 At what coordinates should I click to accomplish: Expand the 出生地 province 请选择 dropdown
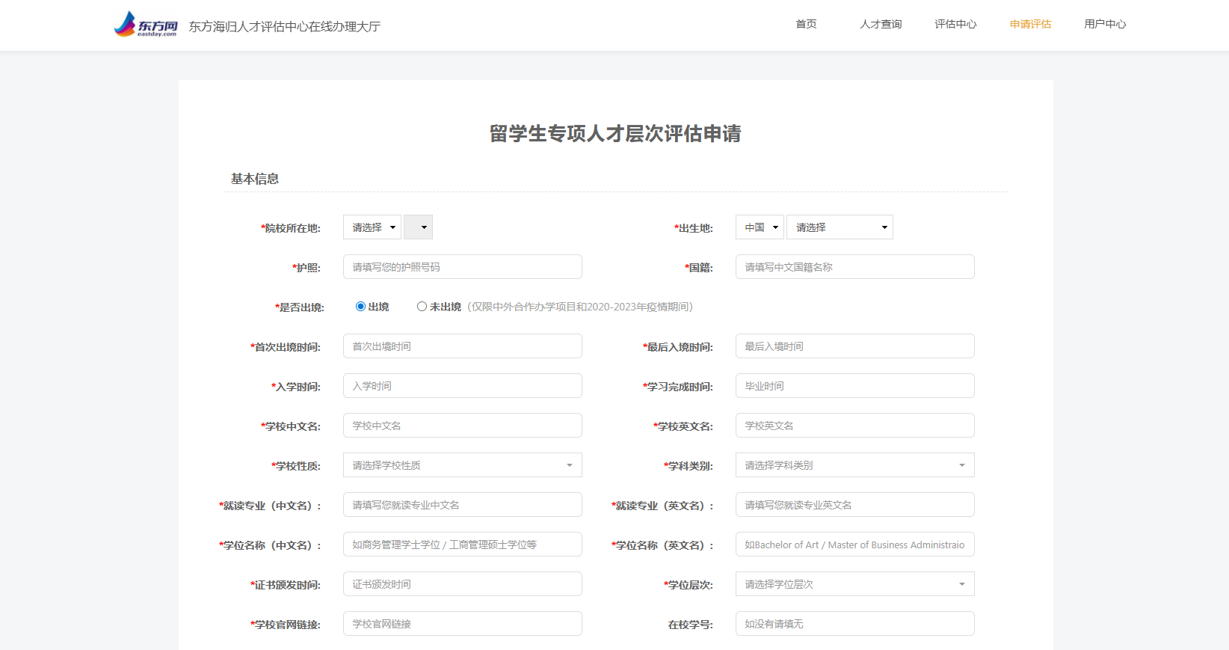coord(840,227)
